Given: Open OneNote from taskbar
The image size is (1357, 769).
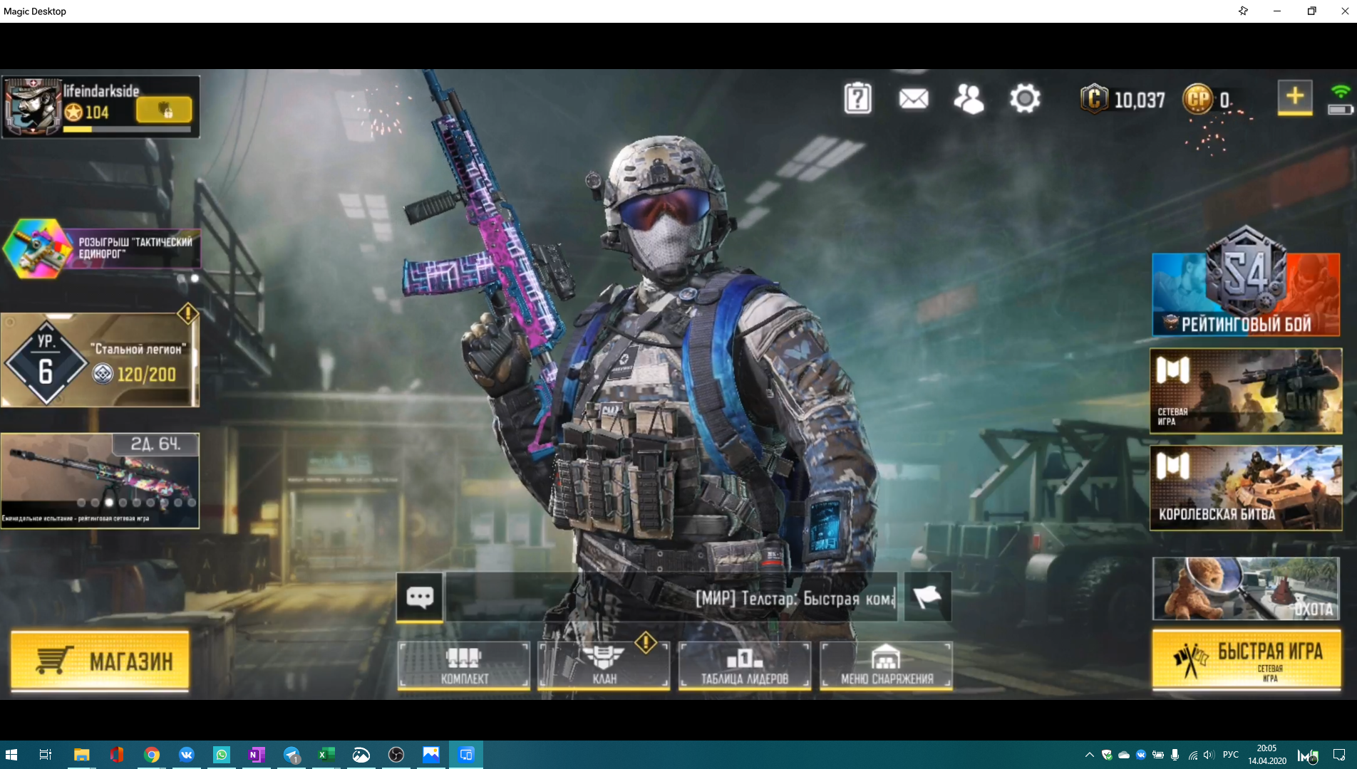Looking at the screenshot, I should [256, 755].
